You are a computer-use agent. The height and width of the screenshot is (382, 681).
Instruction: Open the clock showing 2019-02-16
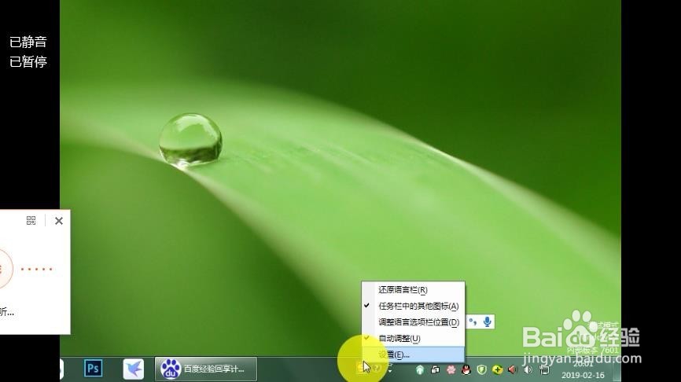(x=583, y=370)
